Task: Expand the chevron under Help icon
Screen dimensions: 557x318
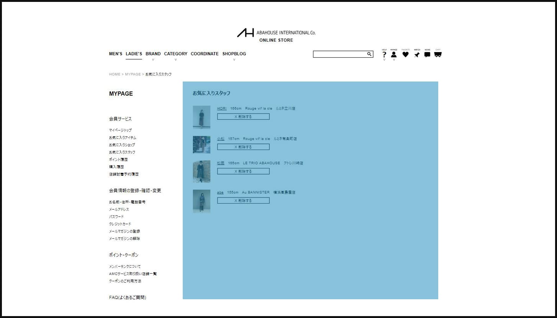Action: coord(384,60)
